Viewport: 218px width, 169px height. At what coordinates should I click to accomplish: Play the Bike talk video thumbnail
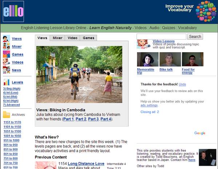click(170, 59)
